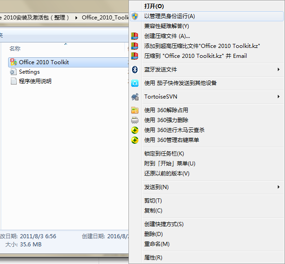This screenshot has width=285, height=264.
Task: Click the archive icon beside 压缩到 Email entry
Action: click(x=135, y=56)
